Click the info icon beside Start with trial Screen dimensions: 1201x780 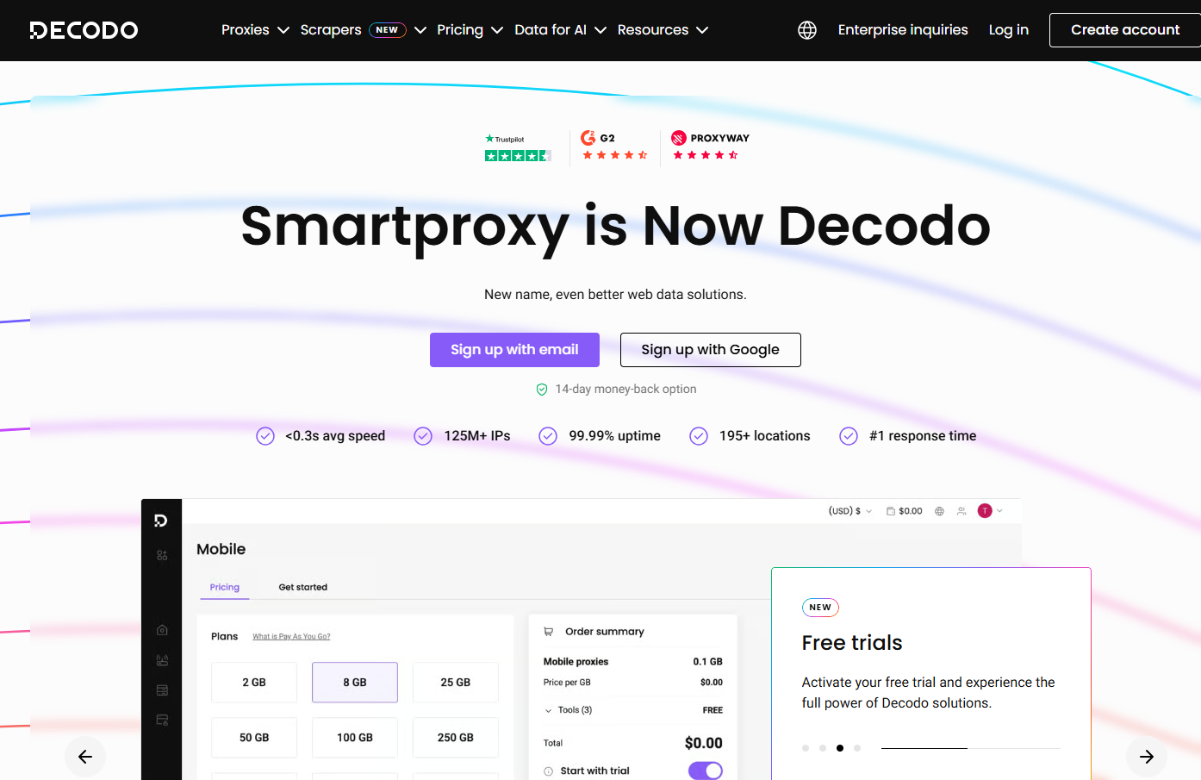[549, 771]
